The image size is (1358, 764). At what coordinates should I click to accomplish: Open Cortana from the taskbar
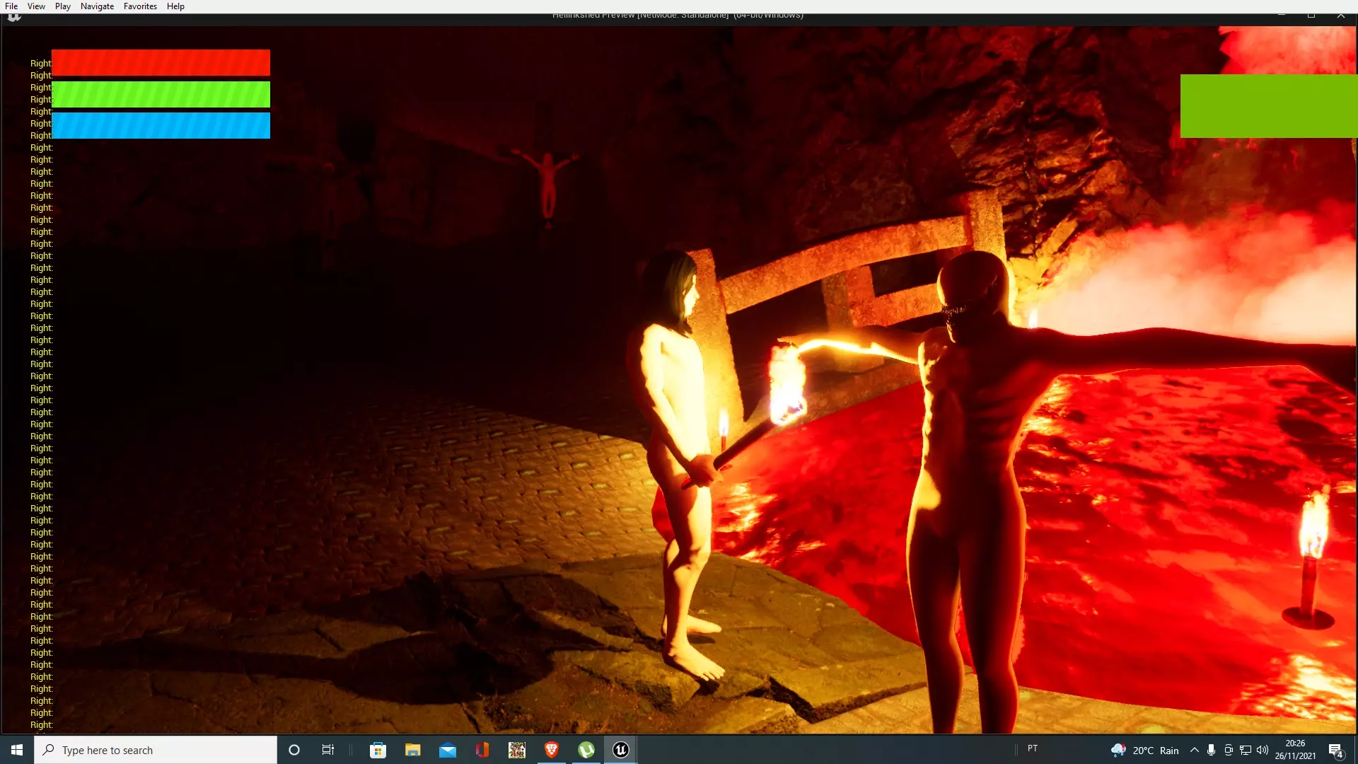coord(294,750)
